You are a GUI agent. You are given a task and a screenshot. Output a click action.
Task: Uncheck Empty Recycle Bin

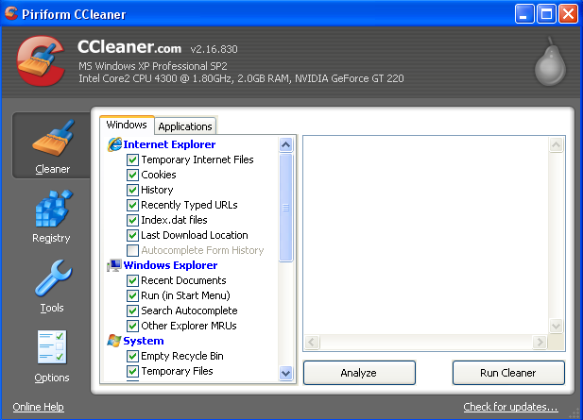pyautogui.click(x=132, y=356)
